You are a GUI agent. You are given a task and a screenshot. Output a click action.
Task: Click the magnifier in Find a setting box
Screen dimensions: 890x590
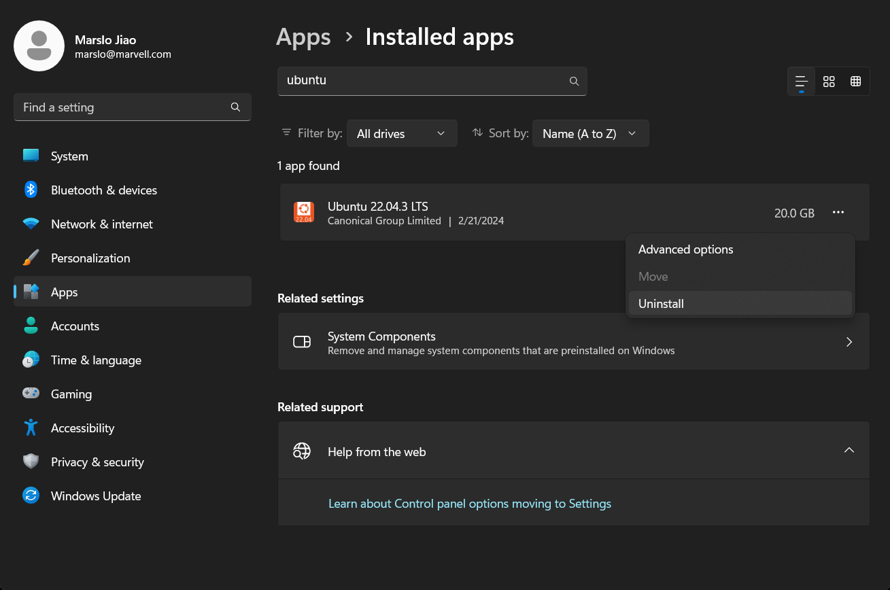pyautogui.click(x=235, y=107)
